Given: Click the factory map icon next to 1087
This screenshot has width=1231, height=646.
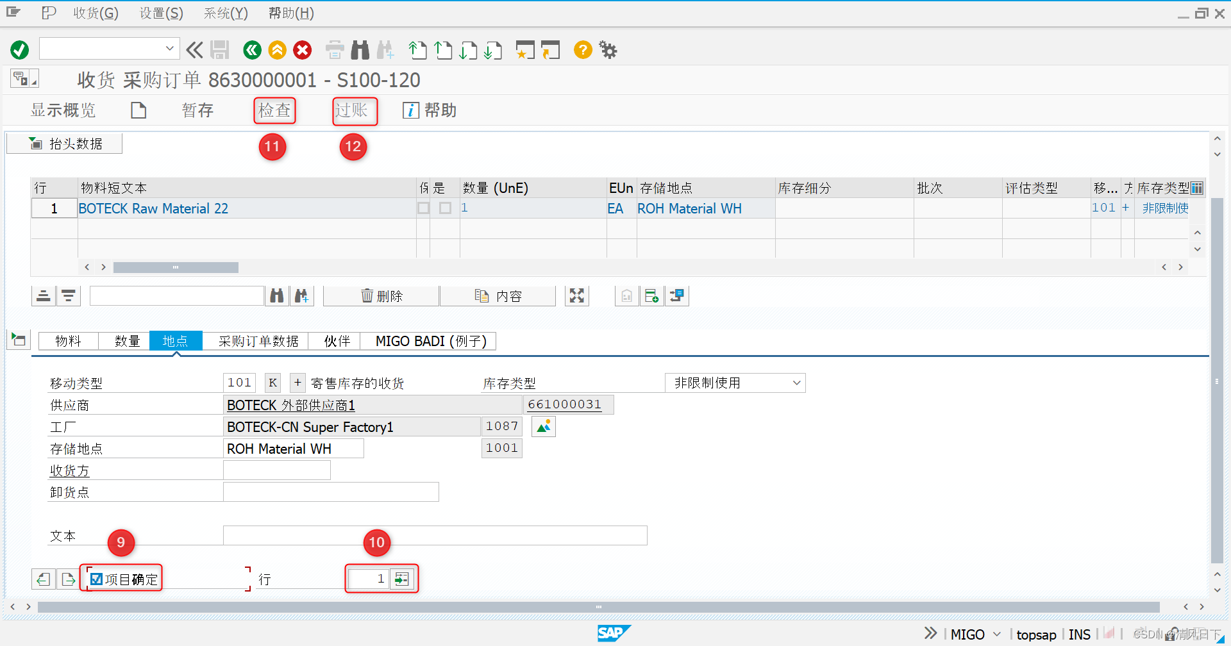Looking at the screenshot, I should 544,426.
